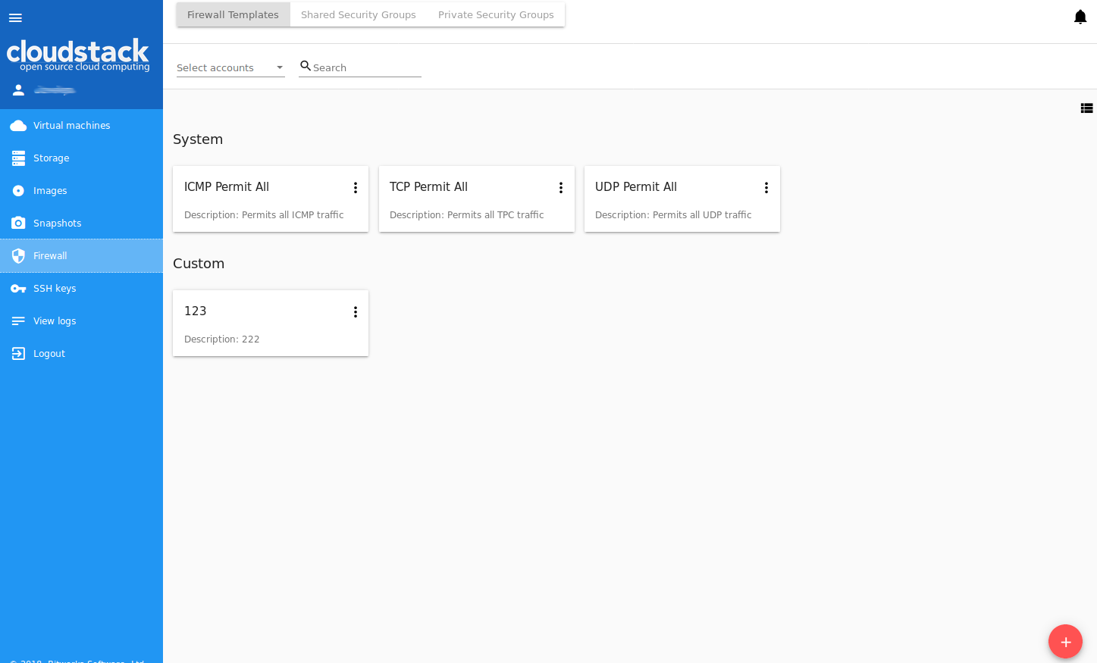Screen dimensions: 1097x663
Task: Click the hamburger menu icon
Action: [15, 17]
